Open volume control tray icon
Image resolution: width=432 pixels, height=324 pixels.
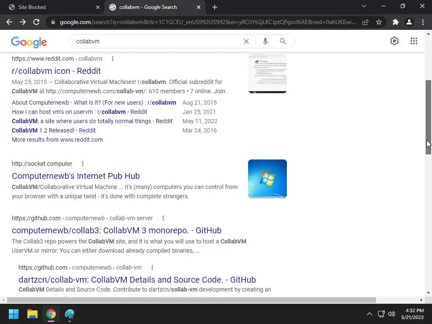coord(391,314)
